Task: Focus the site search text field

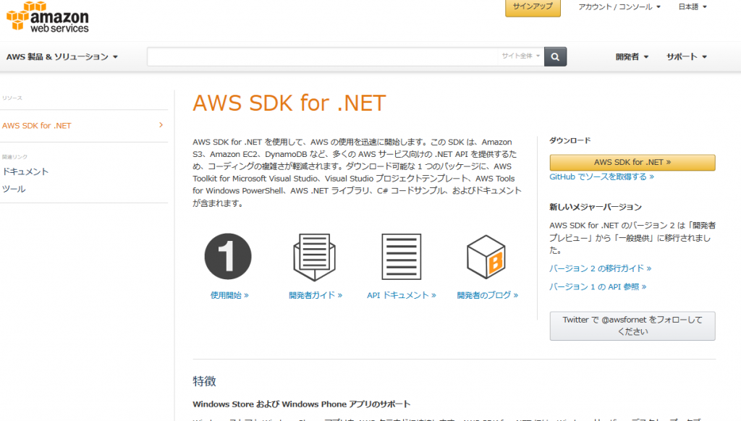Action: [322, 56]
